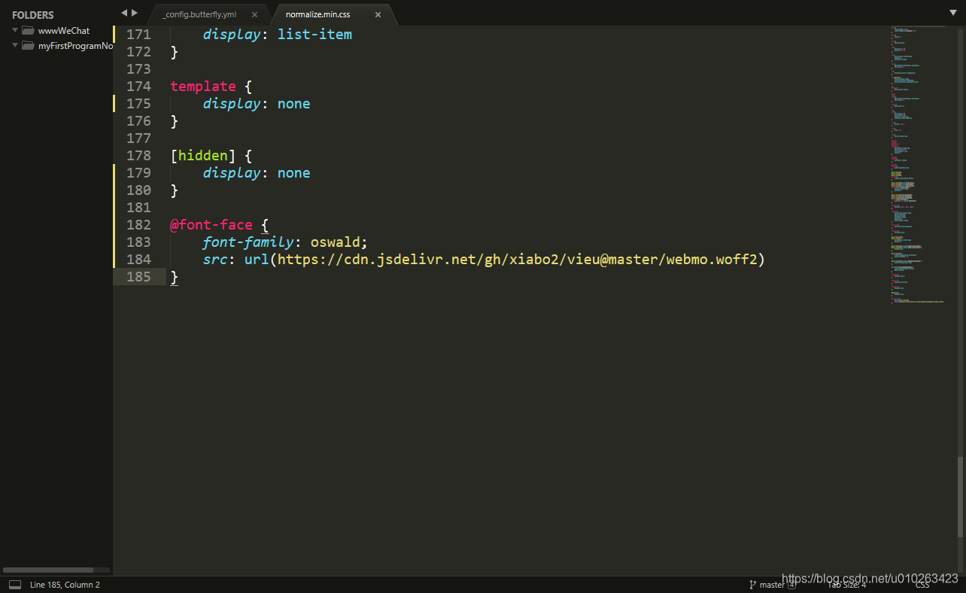Click the minimap code preview
Image resolution: width=966 pixels, height=593 pixels.
click(x=918, y=164)
